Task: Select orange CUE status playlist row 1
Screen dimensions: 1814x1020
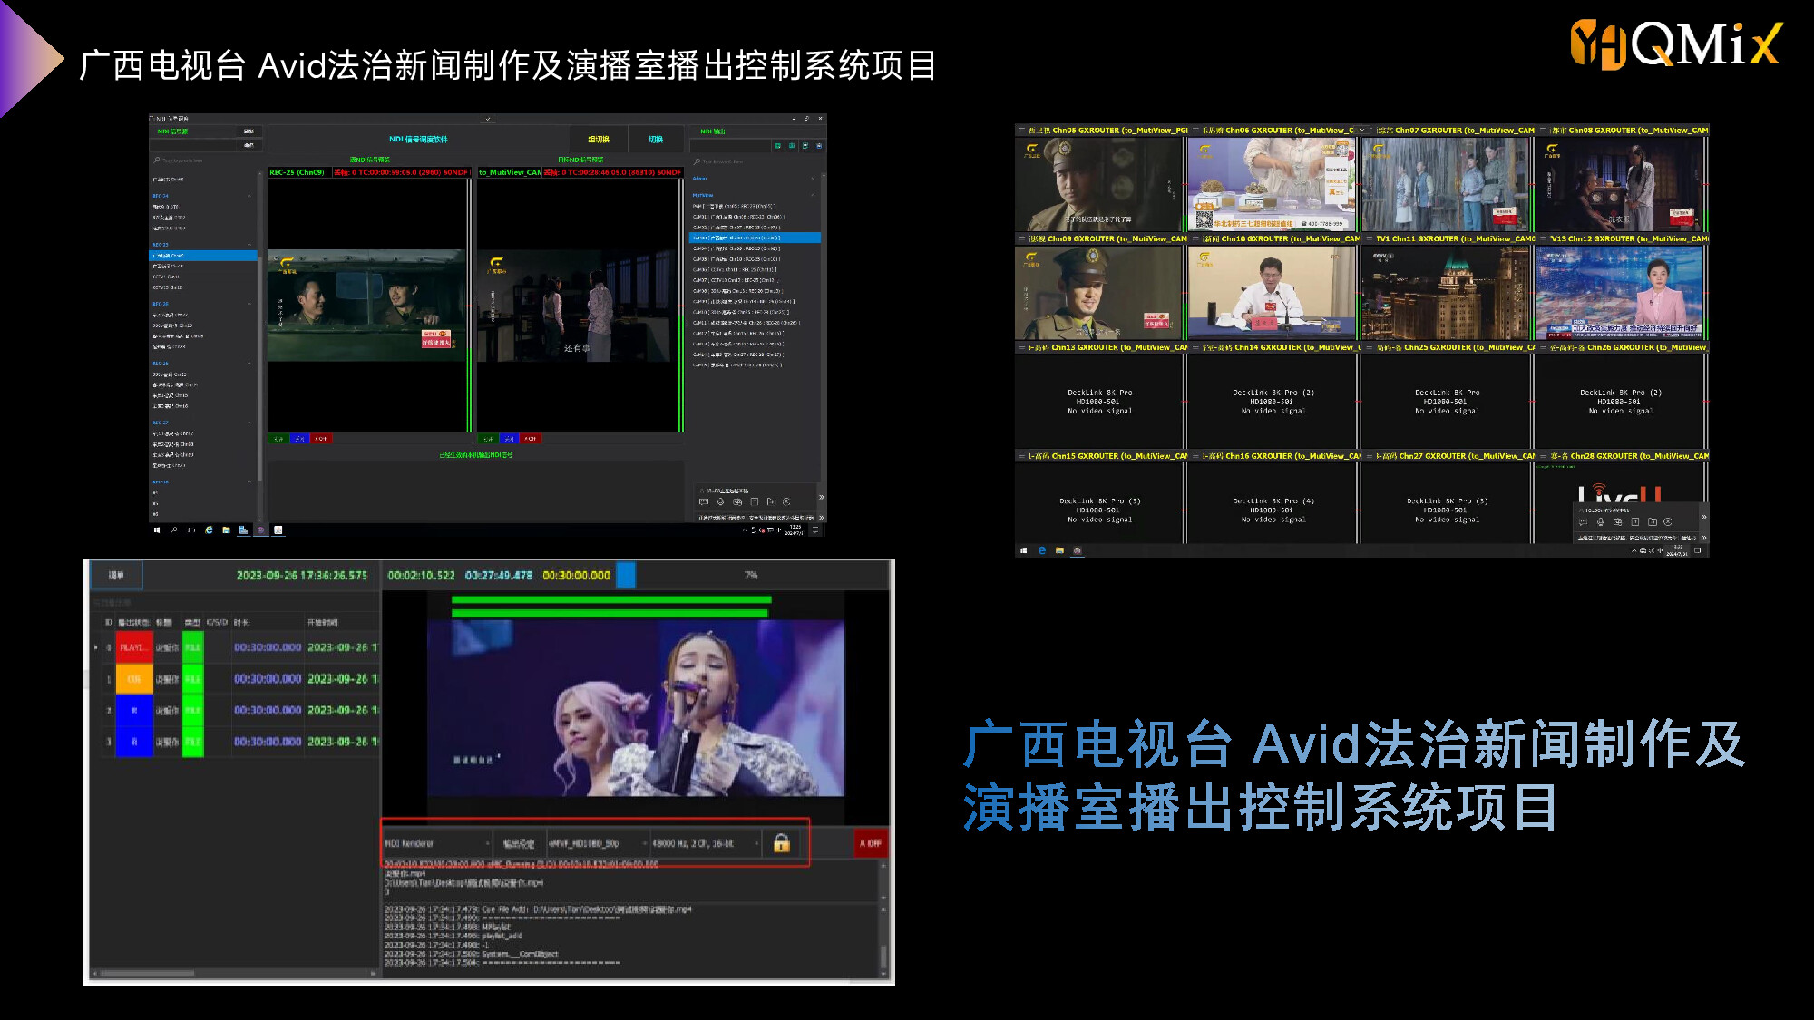Action: click(134, 679)
